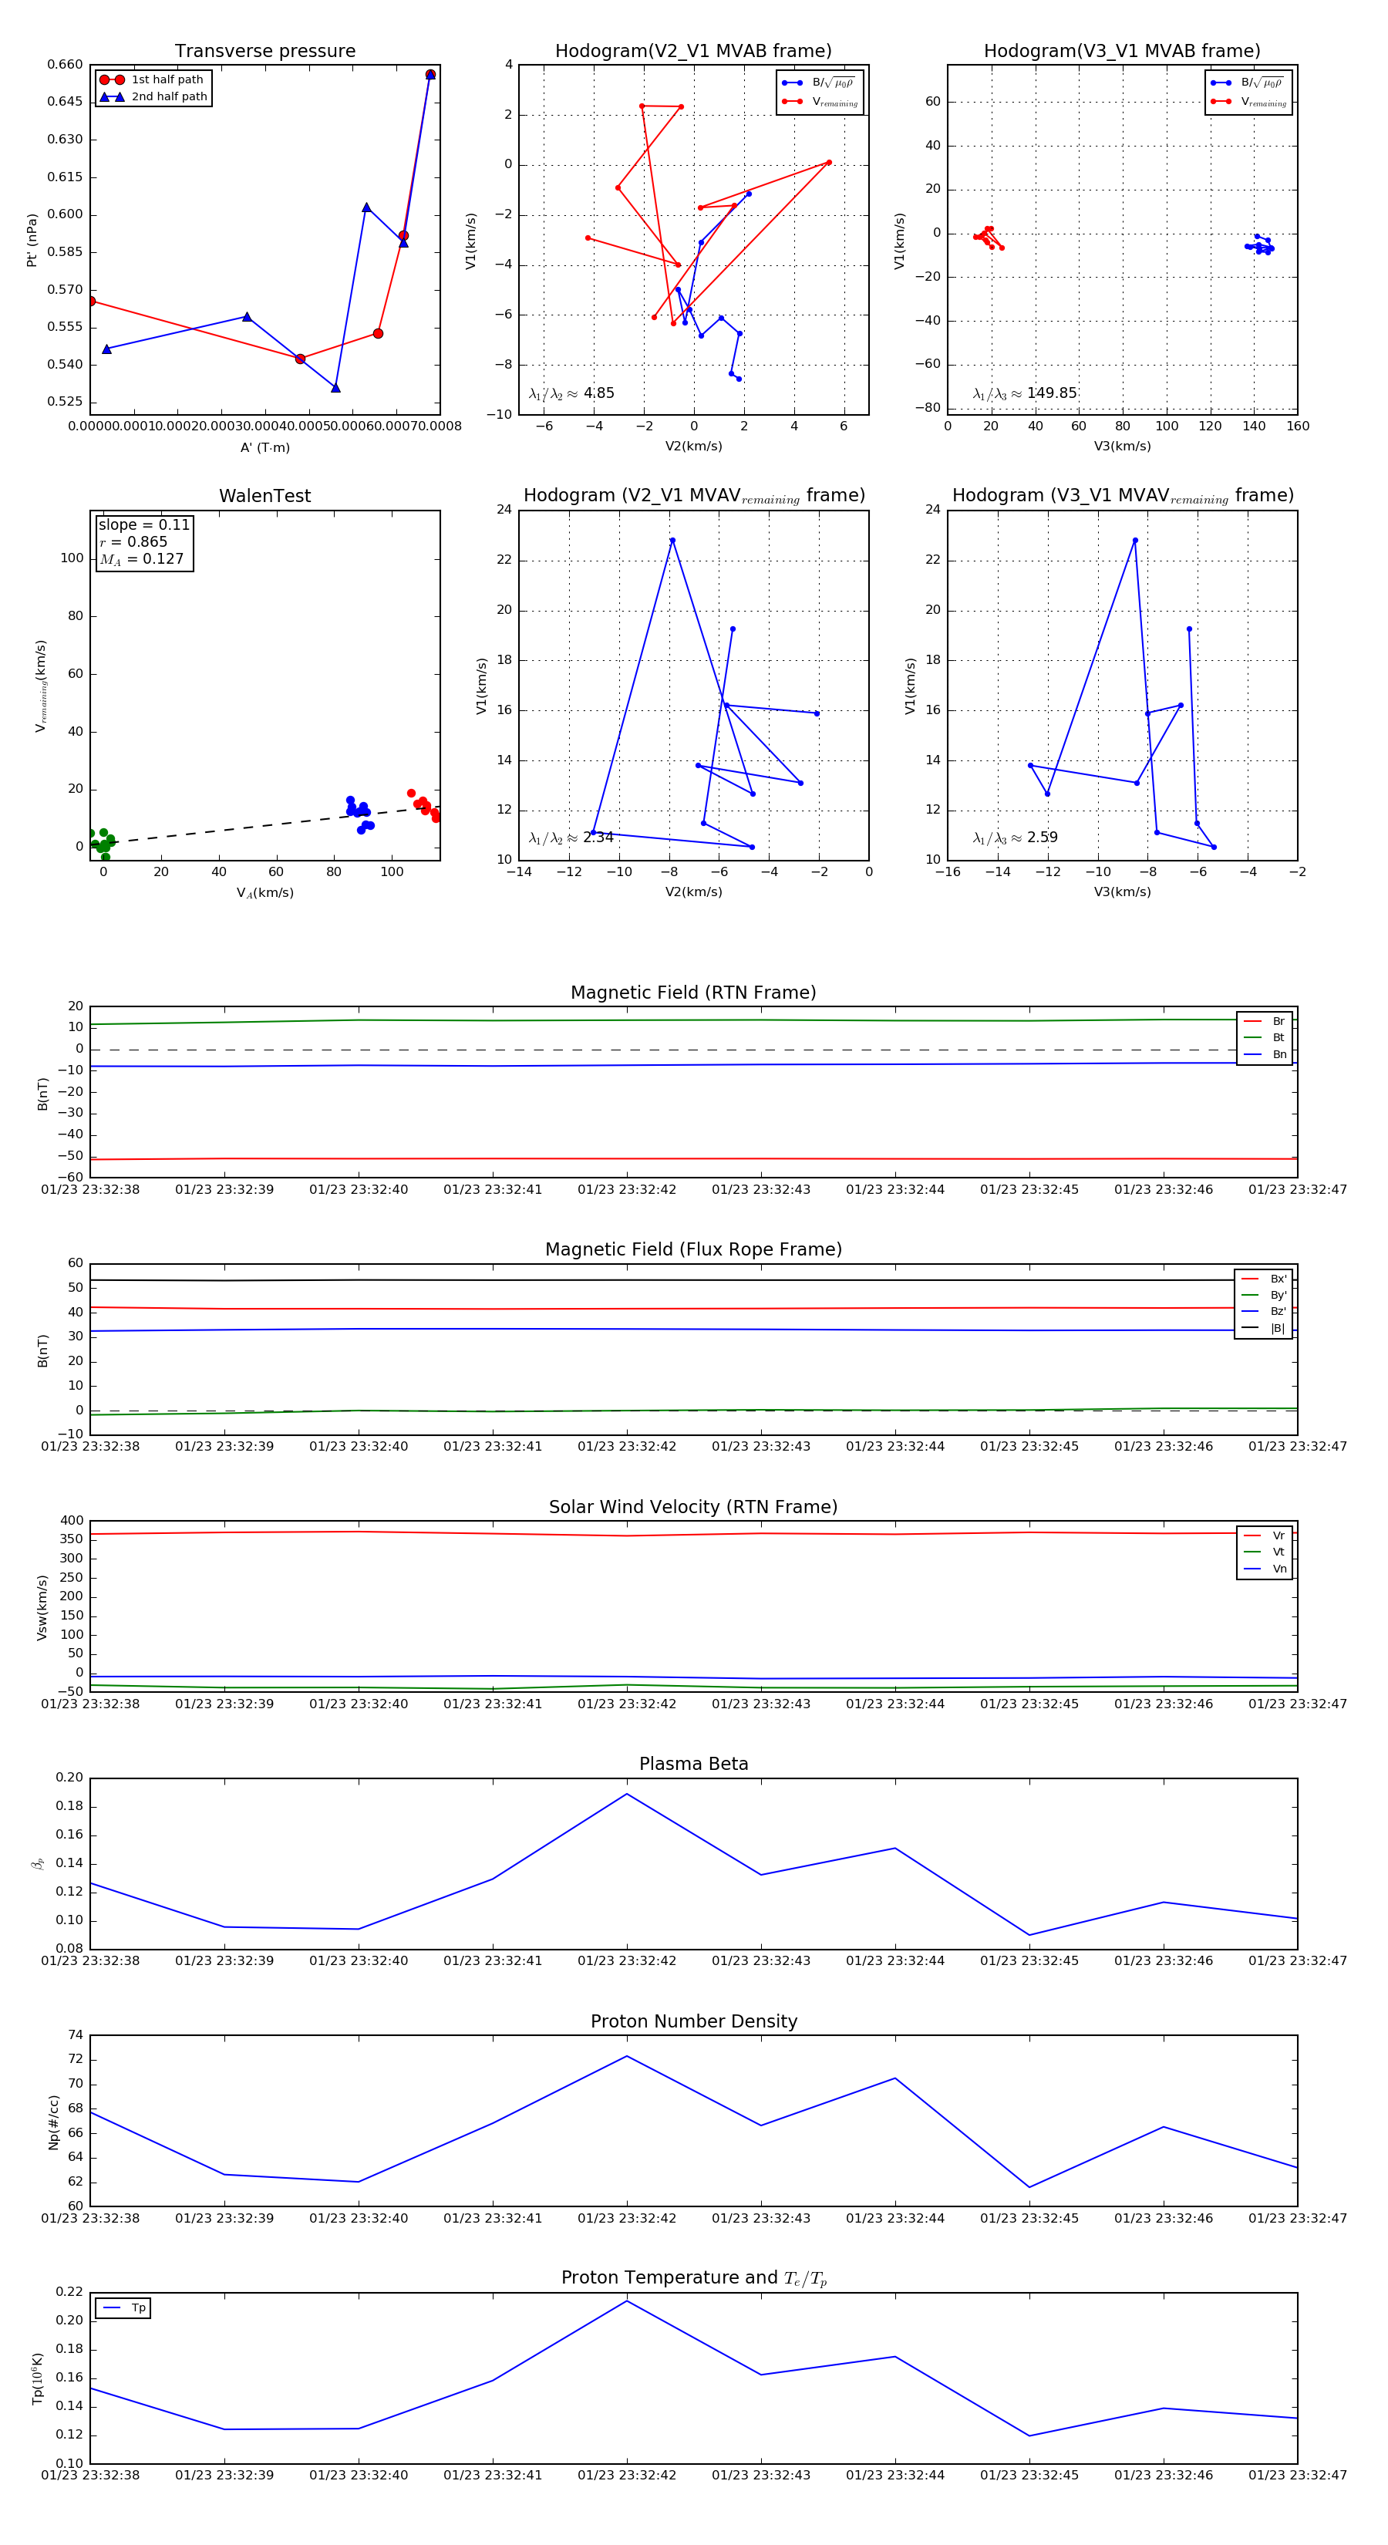1388x2545 pixels.
Task: Click 'Solar Wind Velocity (RTN Frame)' title
Action: pyautogui.click(x=693, y=1507)
